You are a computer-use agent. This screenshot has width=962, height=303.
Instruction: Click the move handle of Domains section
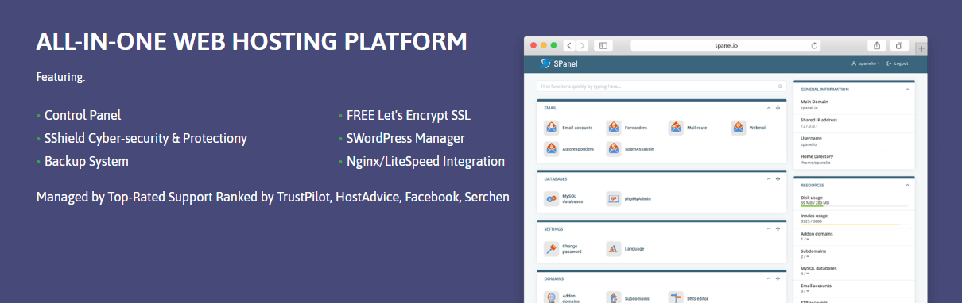click(778, 279)
